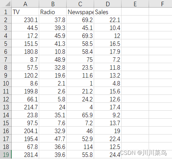Viewport: 172px width, 159px height.
Task: Select cell with value 230.1
Action: (25, 20)
